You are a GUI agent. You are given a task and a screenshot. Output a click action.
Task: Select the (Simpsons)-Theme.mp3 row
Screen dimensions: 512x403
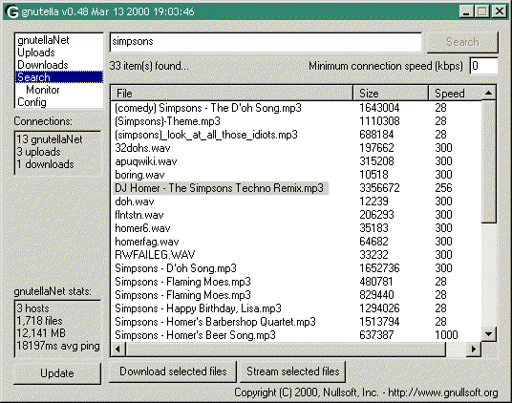click(167, 121)
